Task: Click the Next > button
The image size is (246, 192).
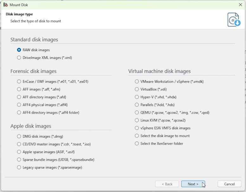Action: pos(193,184)
